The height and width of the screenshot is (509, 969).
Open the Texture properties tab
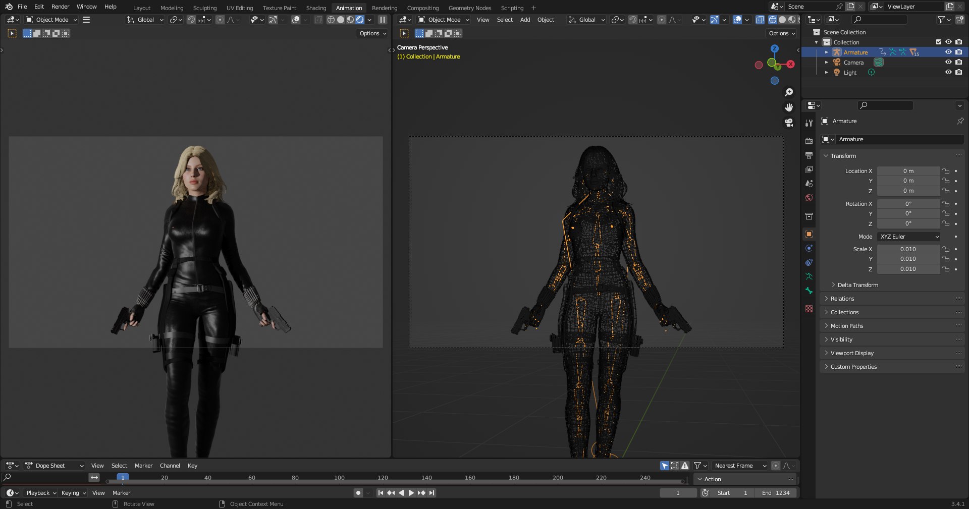[x=809, y=309]
